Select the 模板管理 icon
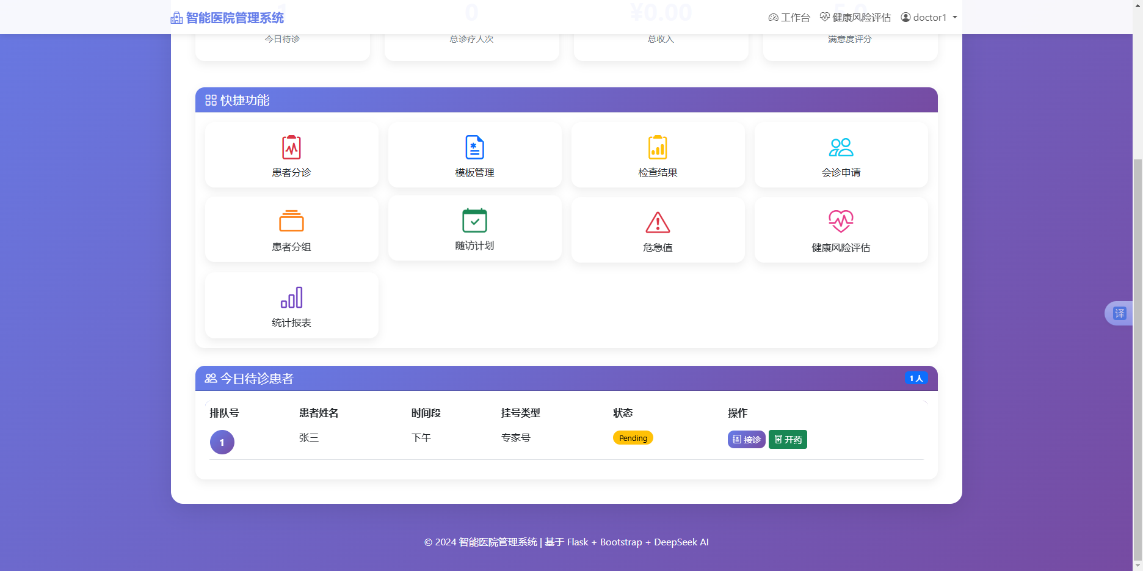The height and width of the screenshot is (571, 1143). 474,147
